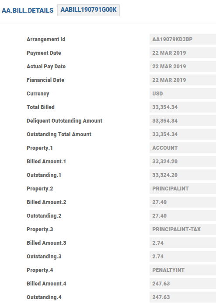Click the Billed Amount.2 value 27.40
Viewport: 216px width, 303px height.
tap(183, 202)
